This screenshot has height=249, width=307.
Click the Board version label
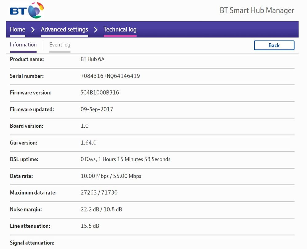point(27,126)
